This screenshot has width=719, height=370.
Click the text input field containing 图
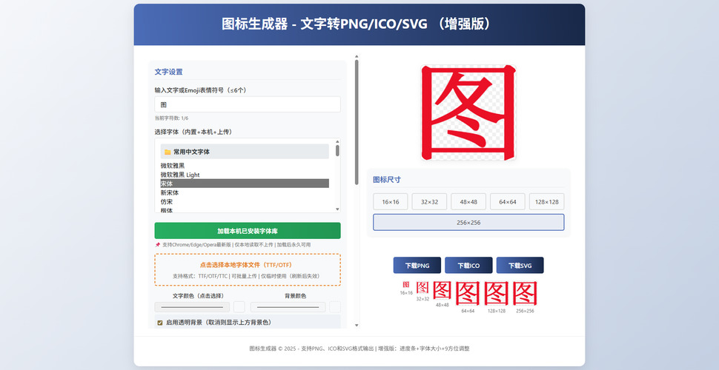coord(247,105)
